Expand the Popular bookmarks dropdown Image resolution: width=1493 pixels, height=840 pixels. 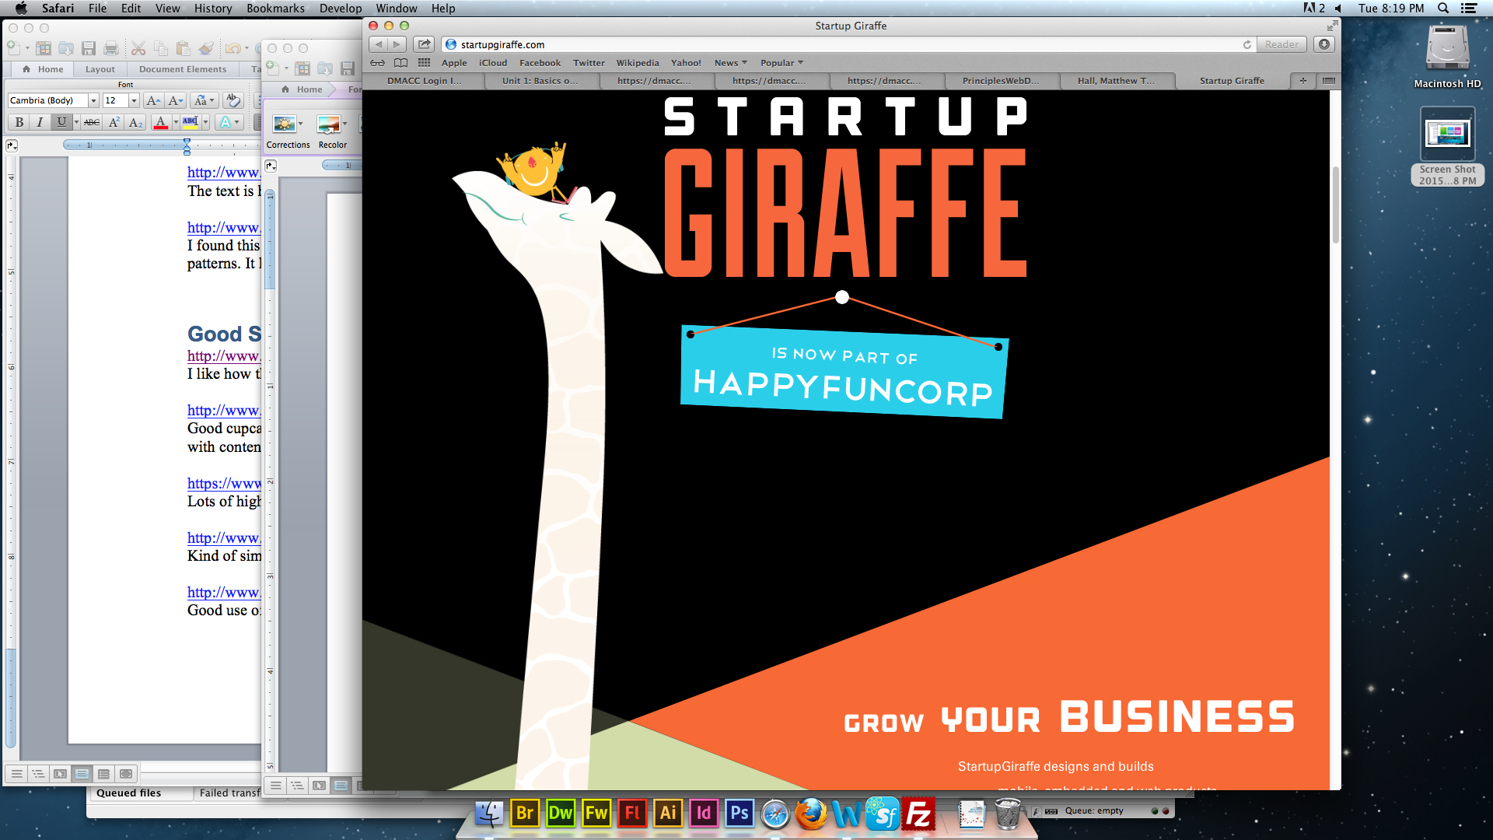(x=781, y=63)
